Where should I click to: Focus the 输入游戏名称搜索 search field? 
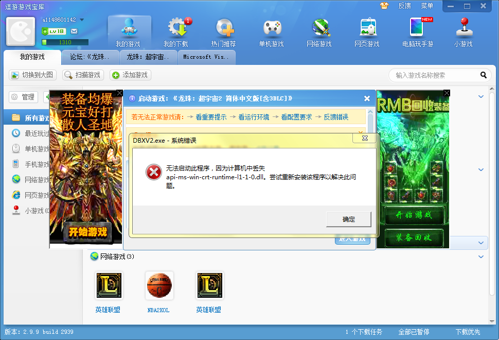[x=436, y=75]
